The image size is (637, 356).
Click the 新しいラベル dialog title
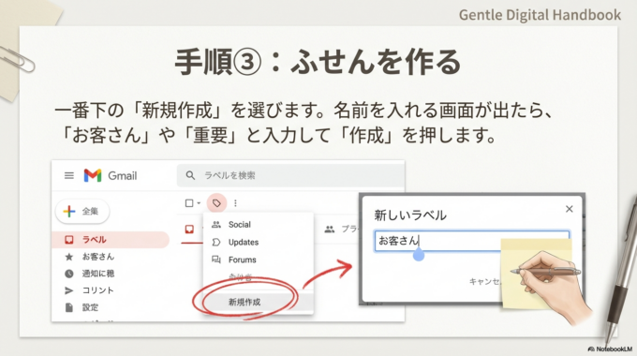(410, 215)
